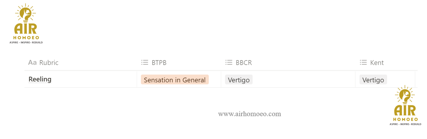Click the list icon beside Kent header
Screen dimensions: 427x139
coord(363,63)
